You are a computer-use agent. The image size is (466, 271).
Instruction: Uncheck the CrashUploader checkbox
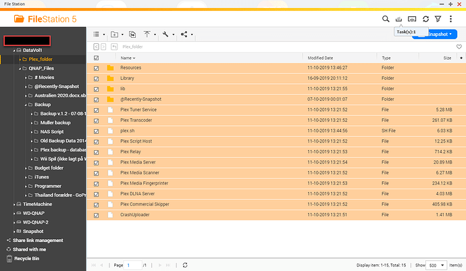click(97, 216)
